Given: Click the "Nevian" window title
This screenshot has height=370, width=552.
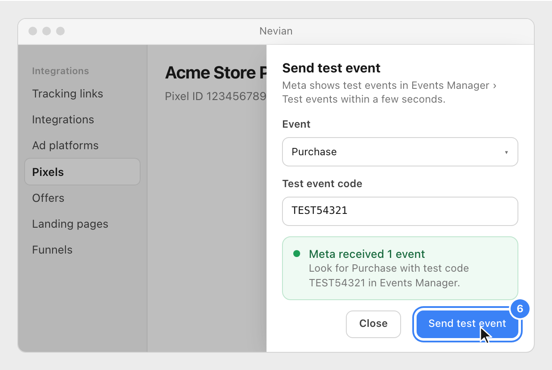Looking at the screenshot, I should (x=276, y=31).
